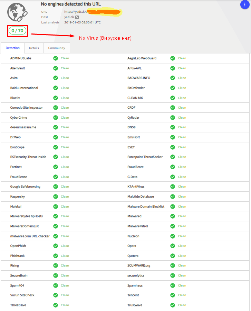Image resolution: width=251 pixels, height=311 pixels.
Task: Select the Malc0de Database engine name
Action: point(141,197)
